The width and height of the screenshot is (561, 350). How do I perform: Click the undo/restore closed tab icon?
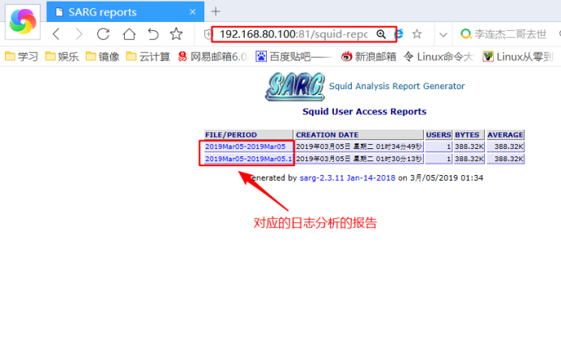[x=153, y=34]
